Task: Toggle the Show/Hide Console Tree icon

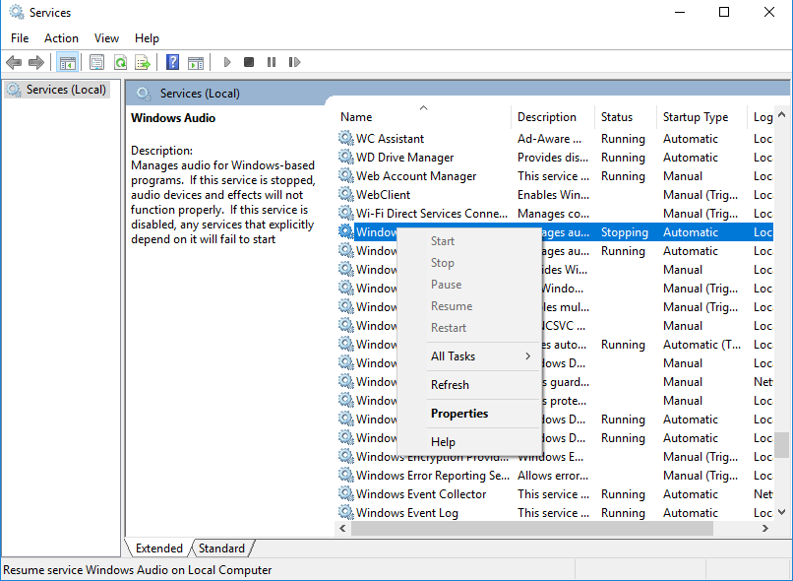Action: (67, 62)
